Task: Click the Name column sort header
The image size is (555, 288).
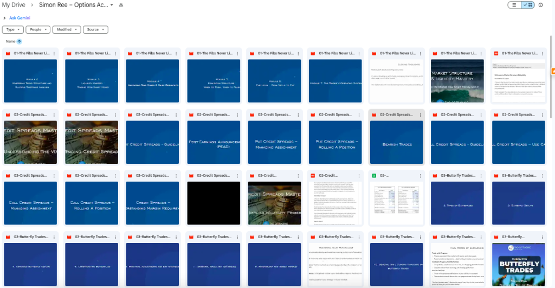Action: coord(10,41)
